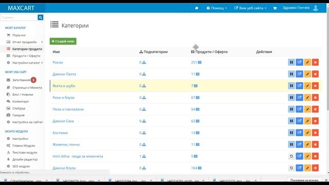The height and width of the screenshot is (185, 329).
Task: Click the MAXCART logo
Action: (21, 8)
